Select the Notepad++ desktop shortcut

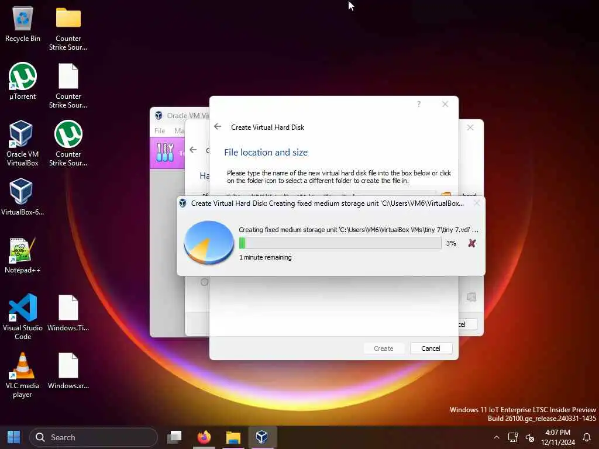23,255
